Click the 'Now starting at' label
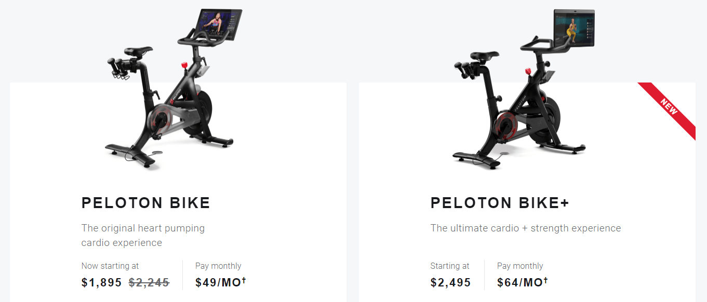This screenshot has width=707, height=302. [110, 266]
